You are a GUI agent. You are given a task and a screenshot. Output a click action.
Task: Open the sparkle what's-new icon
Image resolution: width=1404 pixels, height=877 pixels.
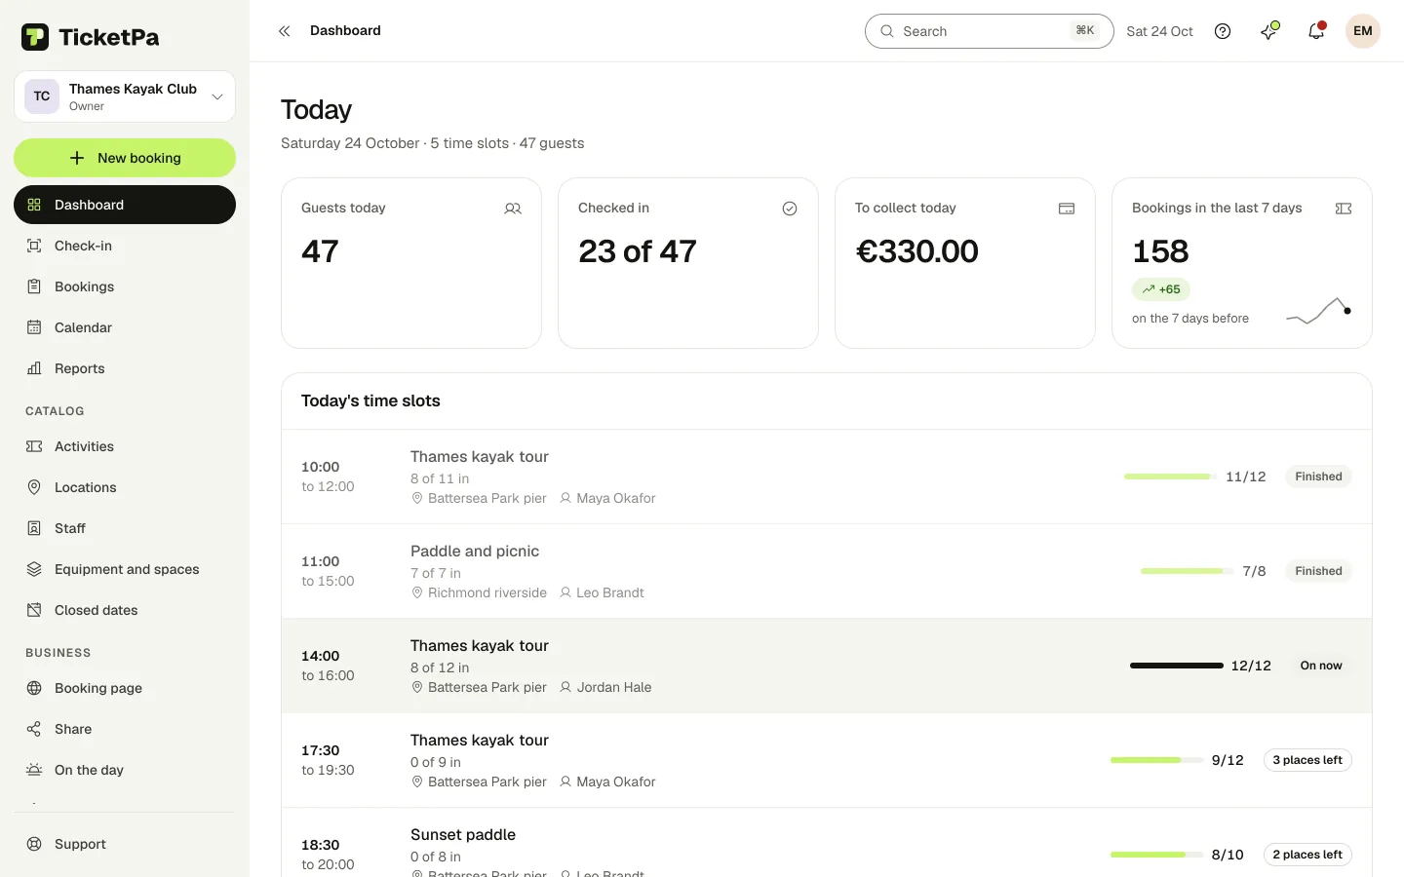click(x=1269, y=31)
